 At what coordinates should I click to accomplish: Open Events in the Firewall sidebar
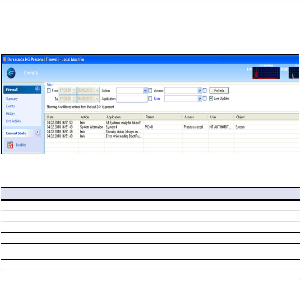(10, 106)
